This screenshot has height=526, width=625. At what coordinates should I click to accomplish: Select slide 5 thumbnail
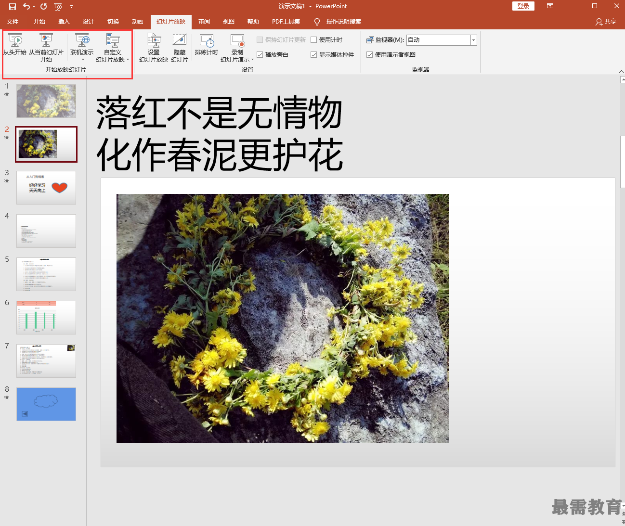click(46, 274)
